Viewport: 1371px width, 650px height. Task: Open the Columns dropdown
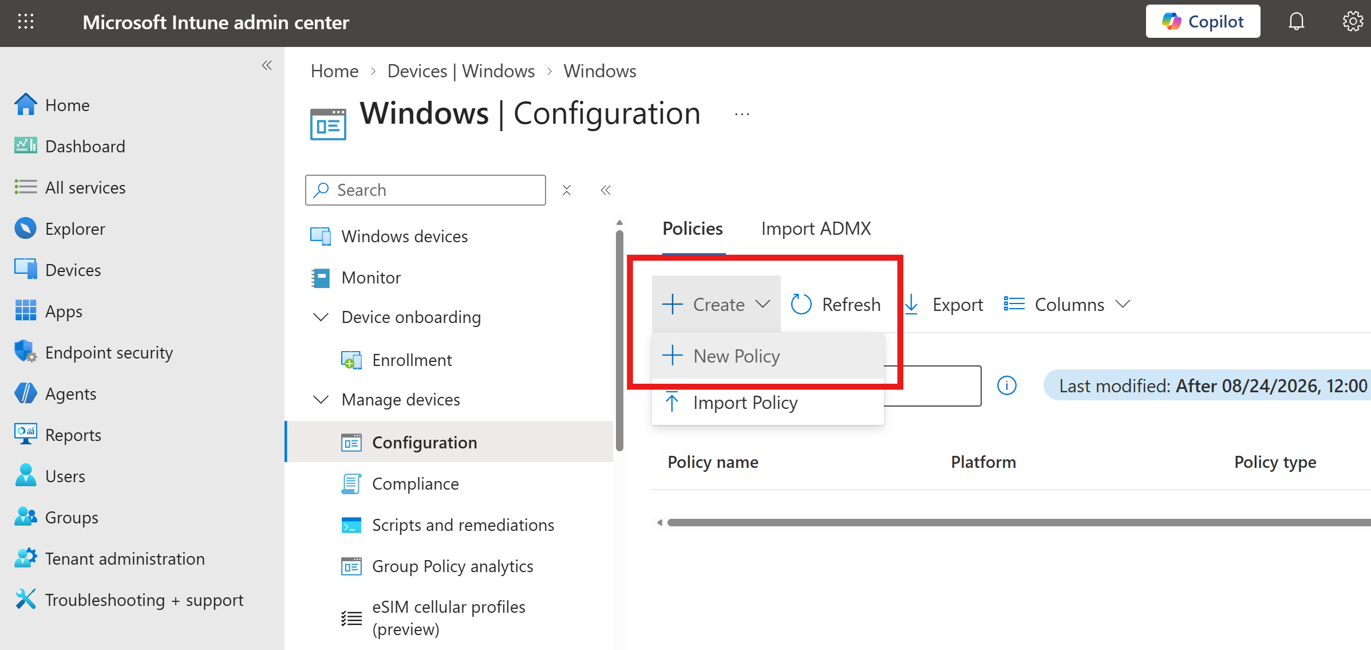pos(1067,305)
